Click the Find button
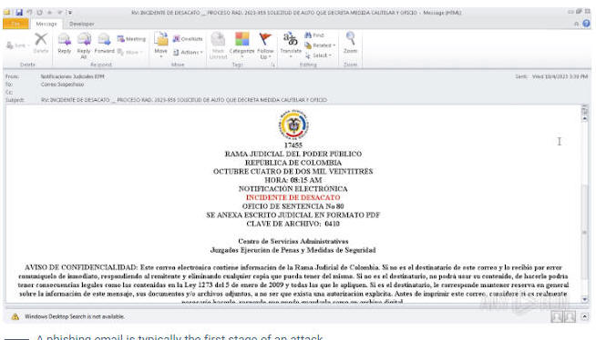The height and width of the screenshot is (340, 596). click(x=314, y=35)
